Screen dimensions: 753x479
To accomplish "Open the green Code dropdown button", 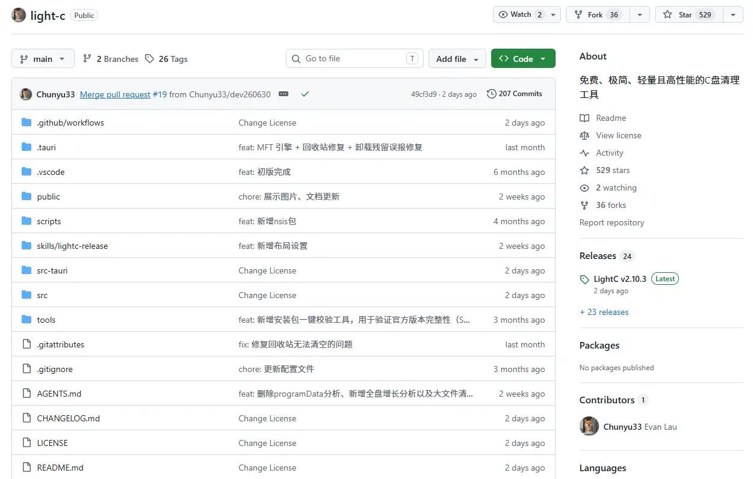I will coord(523,58).
